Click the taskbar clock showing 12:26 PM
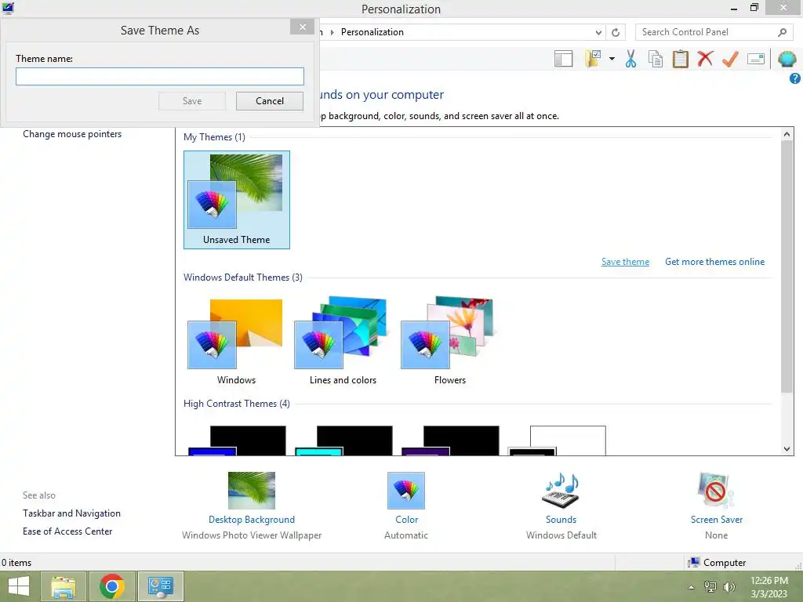The width and height of the screenshot is (803, 602). tap(769, 587)
